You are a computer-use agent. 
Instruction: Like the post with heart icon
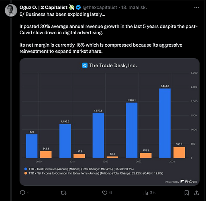tap(105, 193)
